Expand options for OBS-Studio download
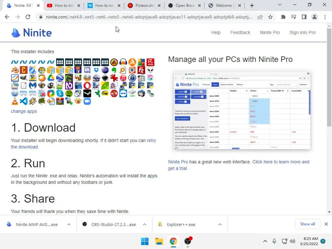Image resolution: width=332 pixels, height=249 pixels. pyautogui.click(x=145, y=224)
